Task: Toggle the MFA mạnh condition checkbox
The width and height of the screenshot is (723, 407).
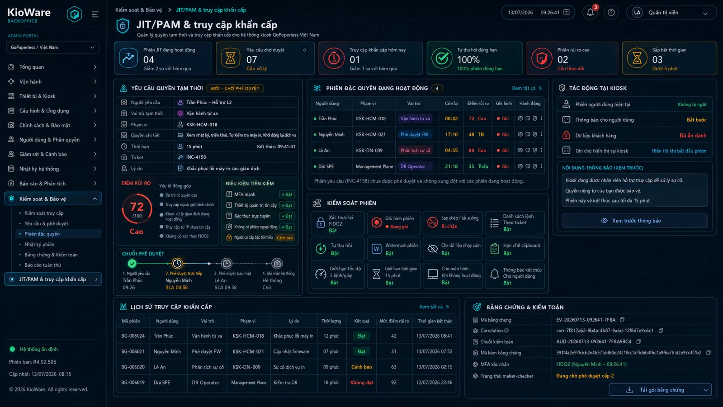Action: (229, 194)
